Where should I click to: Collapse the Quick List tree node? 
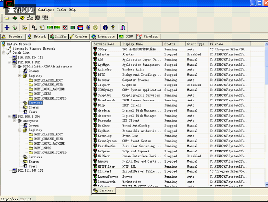(3, 53)
